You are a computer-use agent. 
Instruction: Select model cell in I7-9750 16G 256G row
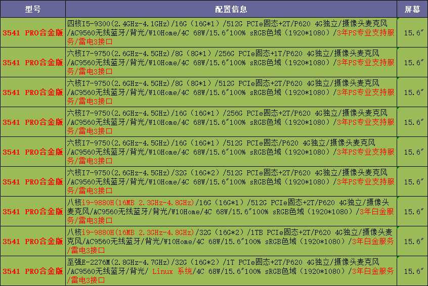tap(33, 122)
